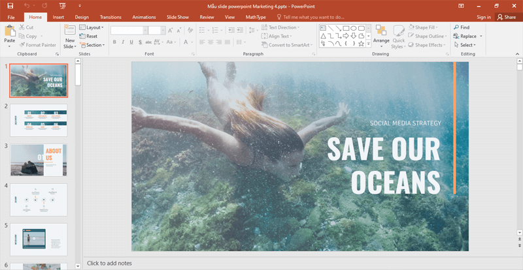Screen dimensions: 523x270
Task: Open the Arrange menu
Action: (x=381, y=36)
